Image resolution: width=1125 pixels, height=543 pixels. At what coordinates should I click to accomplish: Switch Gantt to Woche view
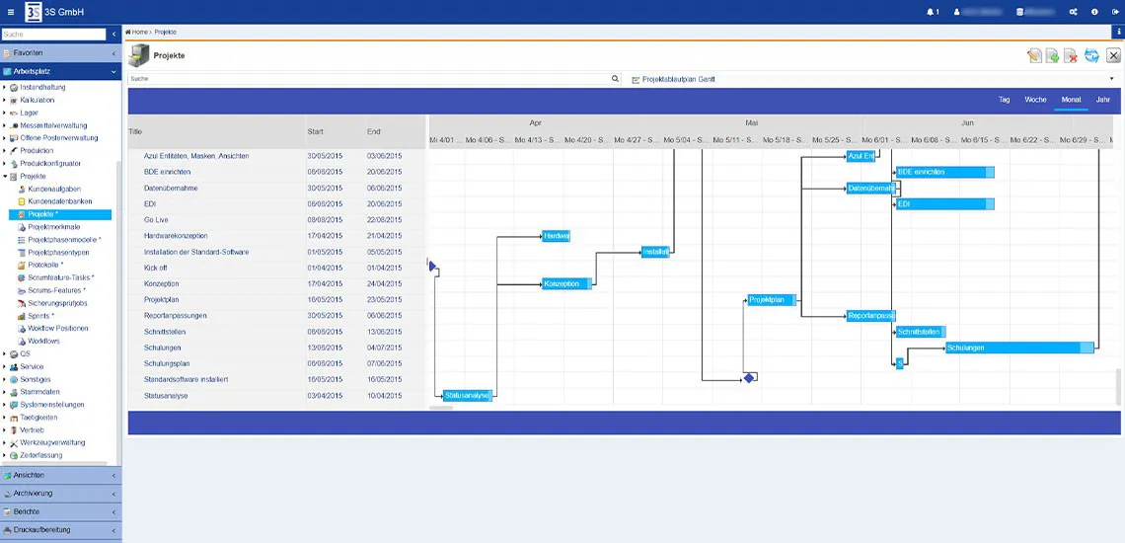pyautogui.click(x=1035, y=100)
